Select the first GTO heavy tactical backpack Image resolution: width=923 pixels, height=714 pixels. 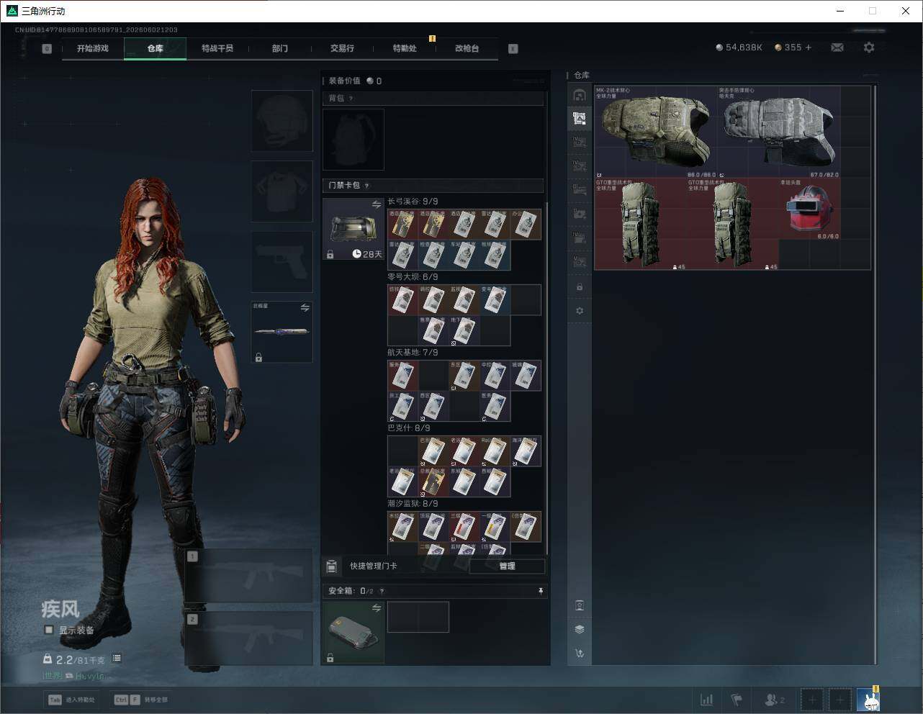click(641, 224)
